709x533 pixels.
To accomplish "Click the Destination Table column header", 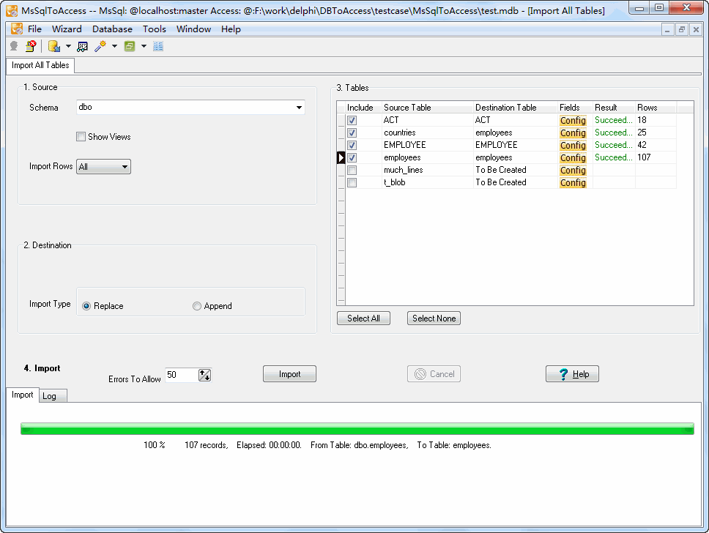I will point(515,108).
